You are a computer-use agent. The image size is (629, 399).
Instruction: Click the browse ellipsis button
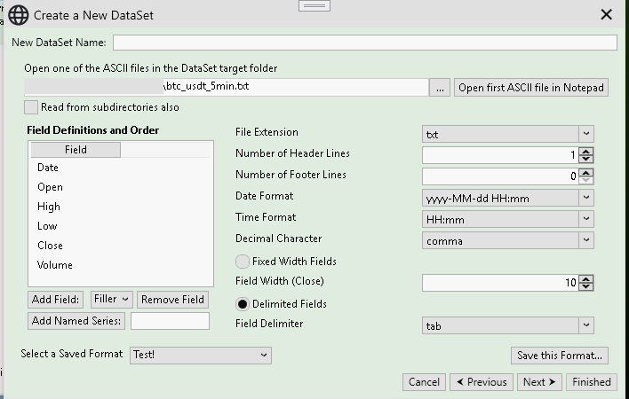coord(441,88)
